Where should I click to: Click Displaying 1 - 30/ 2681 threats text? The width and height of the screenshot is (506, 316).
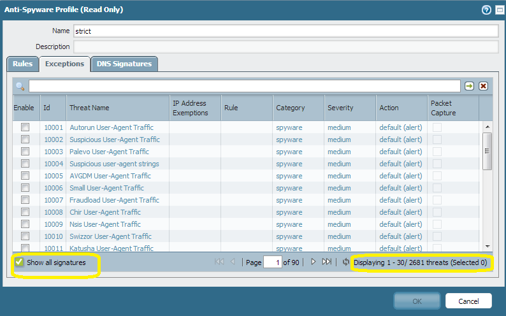pos(421,262)
